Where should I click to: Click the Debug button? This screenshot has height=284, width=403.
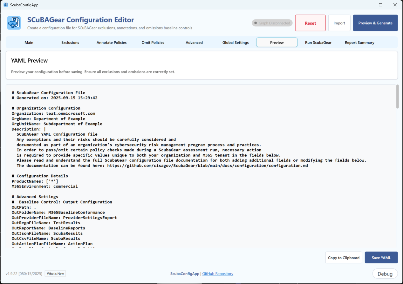pos(385,274)
